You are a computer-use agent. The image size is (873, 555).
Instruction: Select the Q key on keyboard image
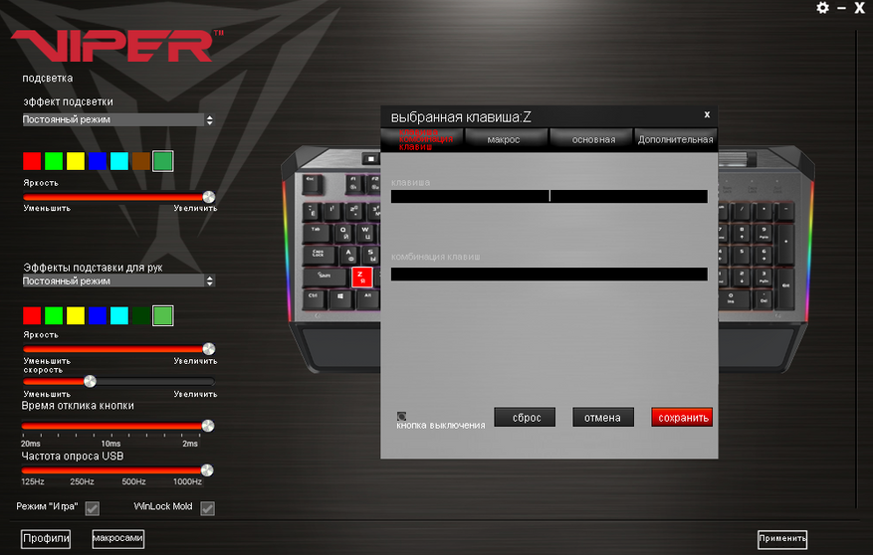(x=343, y=233)
